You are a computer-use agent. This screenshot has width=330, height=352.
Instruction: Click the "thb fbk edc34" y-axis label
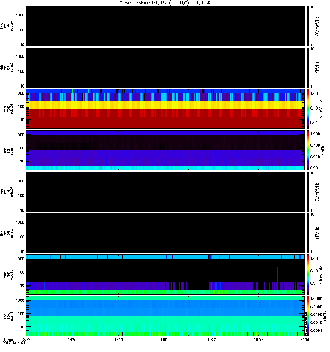(x=8, y=109)
